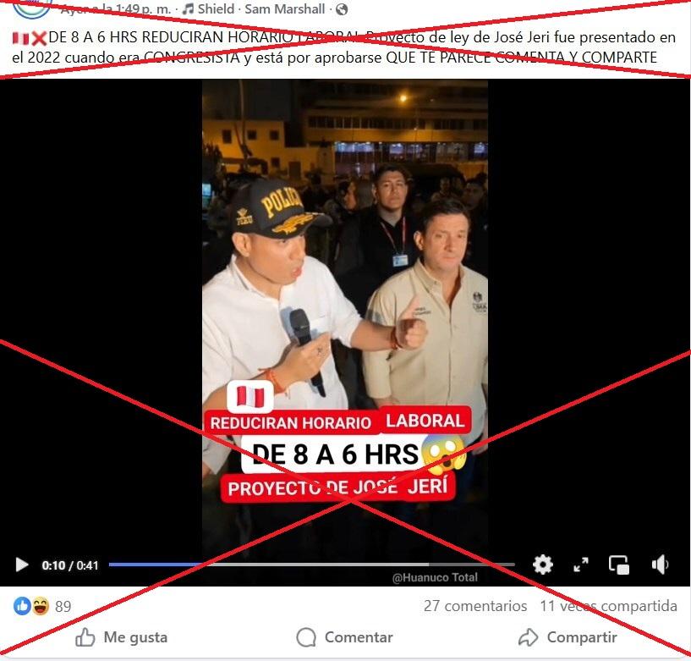
Task: Share the post with Compartir
Action: point(568,637)
